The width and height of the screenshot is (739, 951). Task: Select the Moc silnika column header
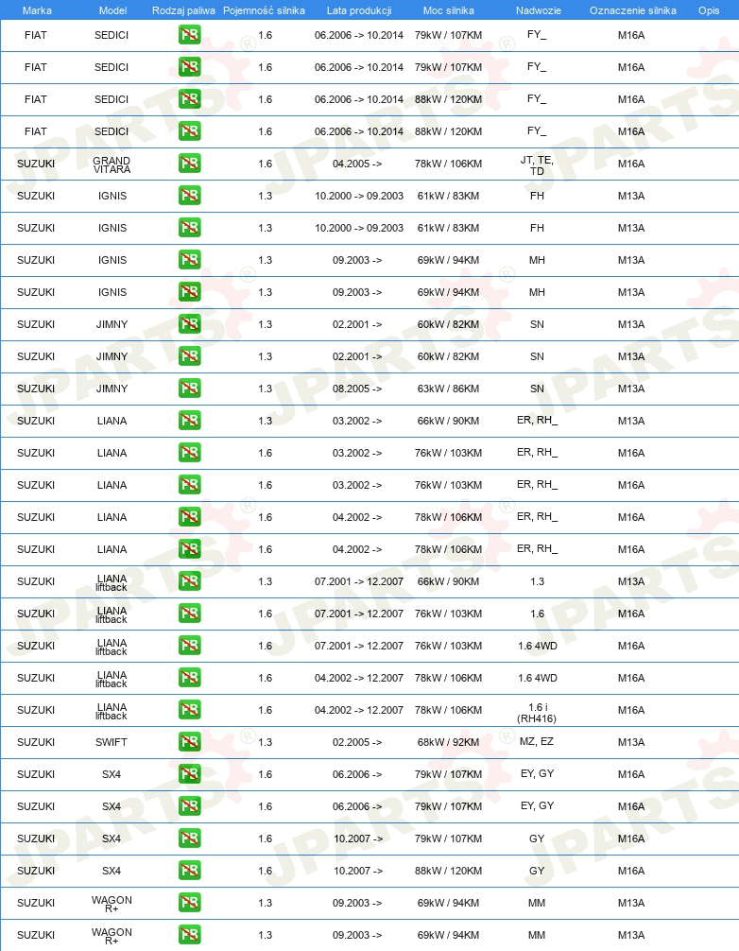pos(449,10)
